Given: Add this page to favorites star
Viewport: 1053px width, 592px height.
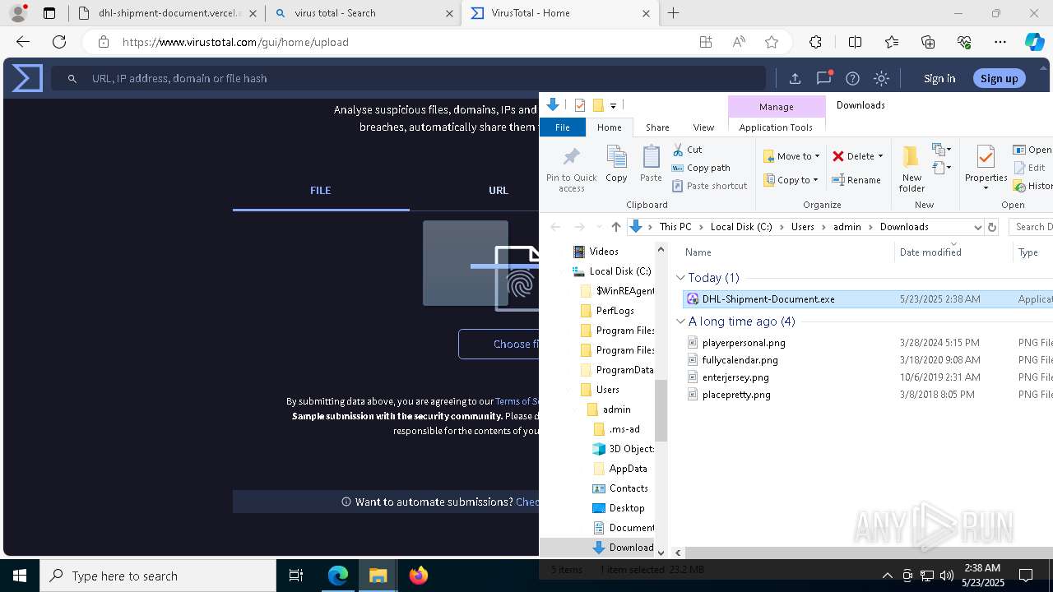Looking at the screenshot, I should coord(771,42).
